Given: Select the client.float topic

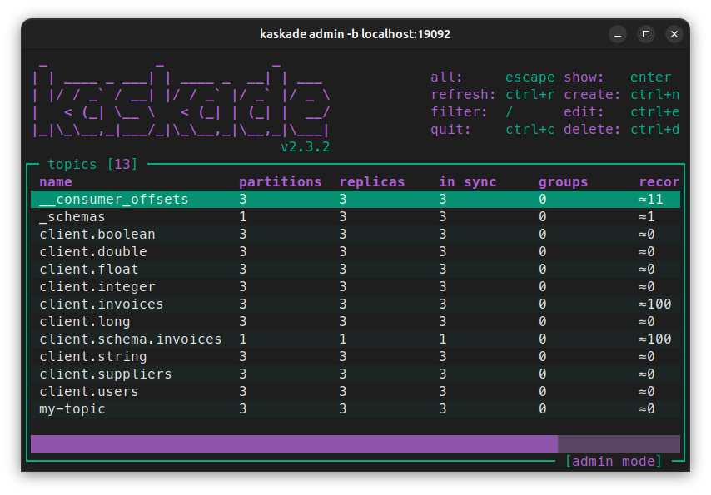Looking at the screenshot, I should [x=355, y=270].
